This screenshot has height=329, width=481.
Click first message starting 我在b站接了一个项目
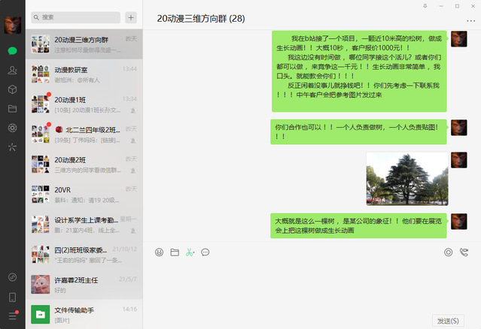point(359,71)
